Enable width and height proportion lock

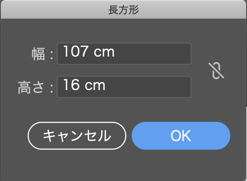[216, 70]
